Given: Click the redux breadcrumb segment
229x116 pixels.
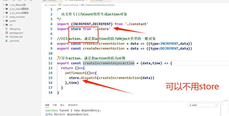Looking at the screenshot, I should tap(53, 5).
